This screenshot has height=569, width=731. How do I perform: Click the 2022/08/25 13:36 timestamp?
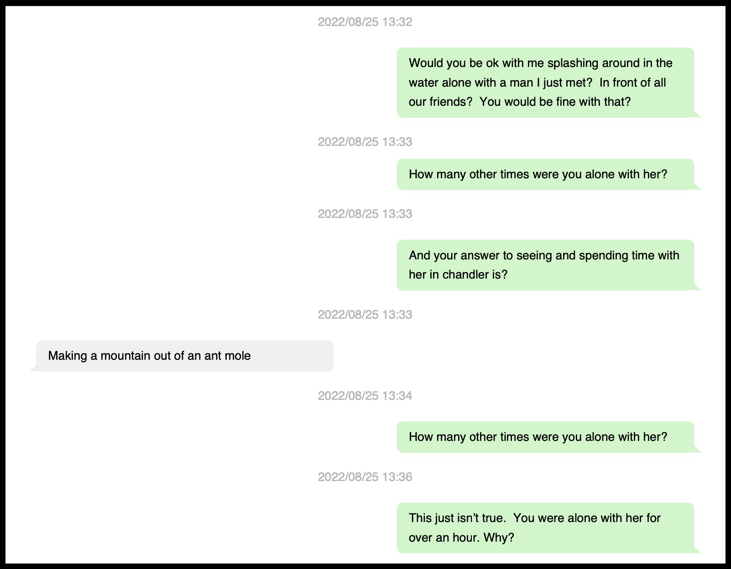click(x=365, y=477)
